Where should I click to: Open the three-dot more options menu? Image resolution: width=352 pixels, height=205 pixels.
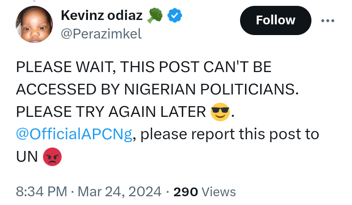[327, 20]
